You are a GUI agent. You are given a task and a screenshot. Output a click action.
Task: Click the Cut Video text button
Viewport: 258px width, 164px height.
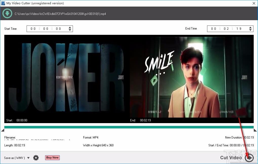[x=231, y=158]
